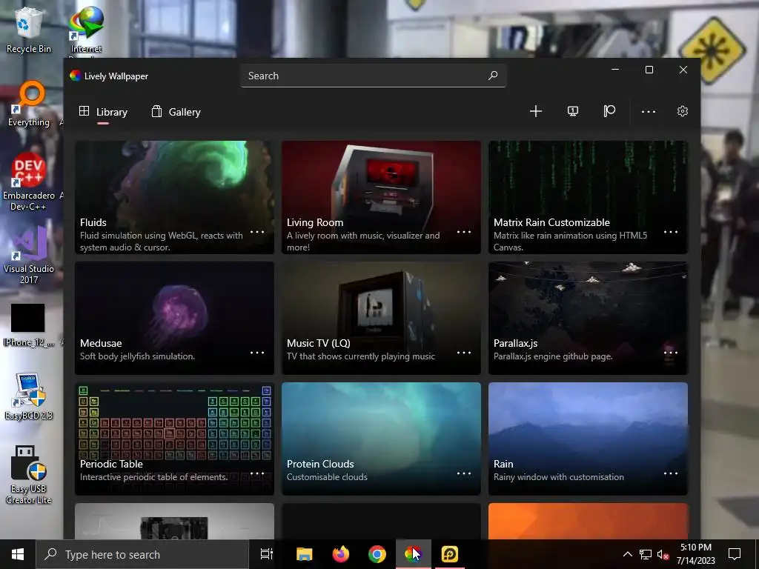Screen dimensions: 759x569
Task: Minimize the Lively Wallpaper window
Action: click(615, 70)
